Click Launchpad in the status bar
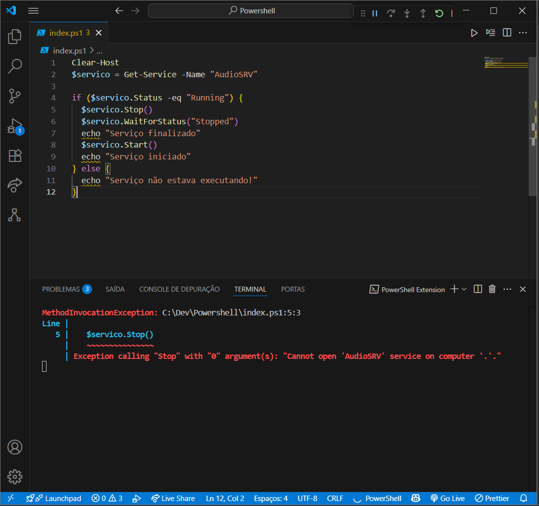 [x=54, y=499]
